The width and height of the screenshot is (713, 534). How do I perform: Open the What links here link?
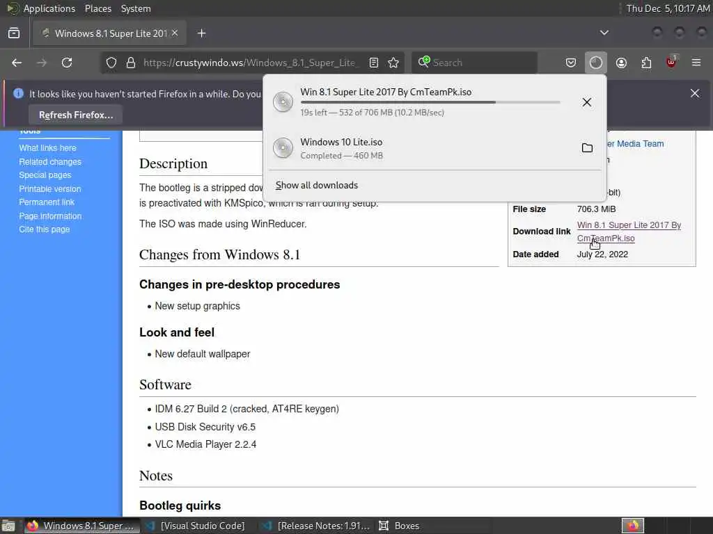48,148
